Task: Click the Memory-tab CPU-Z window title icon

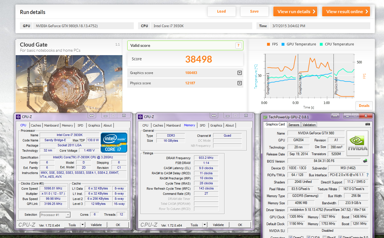Action: click(140, 117)
